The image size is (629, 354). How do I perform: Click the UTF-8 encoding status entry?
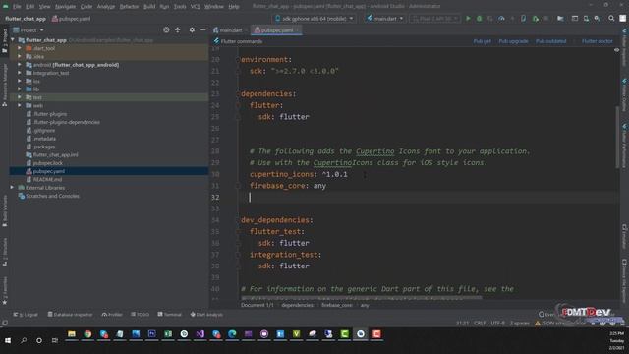(x=497, y=324)
